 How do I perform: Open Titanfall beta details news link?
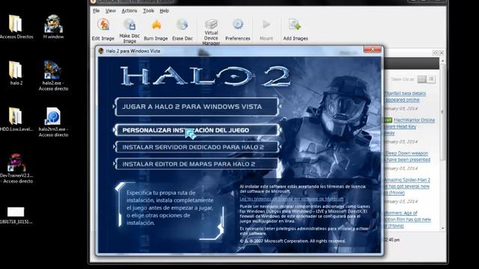coord(405,96)
